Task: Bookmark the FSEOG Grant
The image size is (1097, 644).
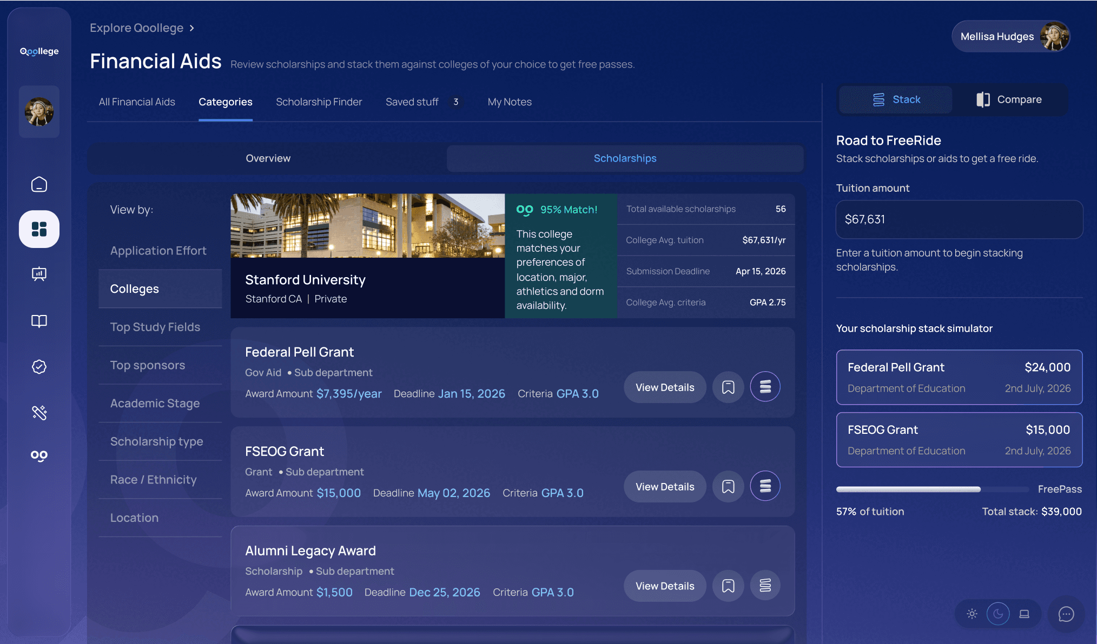Action: pos(728,487)
